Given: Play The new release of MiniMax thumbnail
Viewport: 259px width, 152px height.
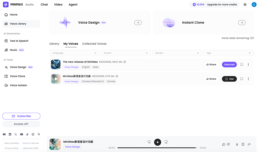Looking at the screenshot, I should 55,64.
